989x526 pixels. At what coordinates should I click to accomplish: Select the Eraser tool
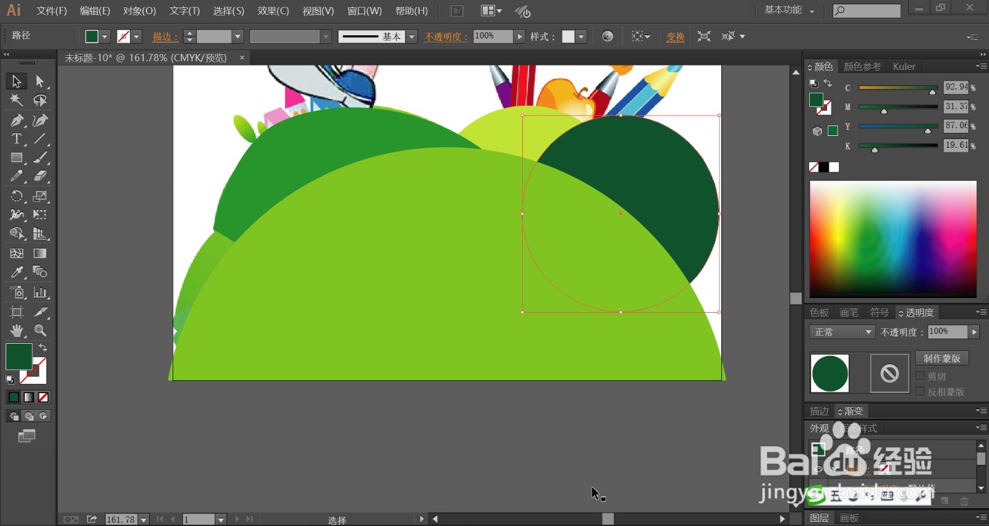tap(40, 176)
